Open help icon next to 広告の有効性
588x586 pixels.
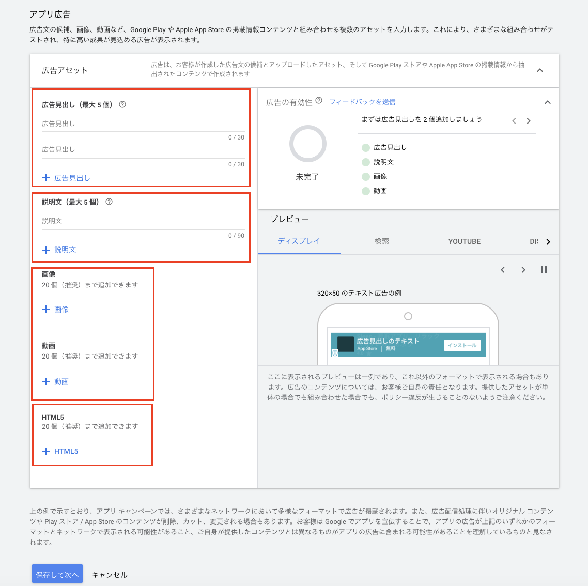click(x=319, y=101)
